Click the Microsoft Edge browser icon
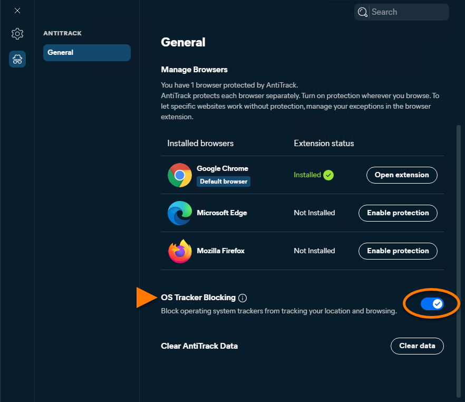Screen dimensions: 465x402 tap(180, 213)
